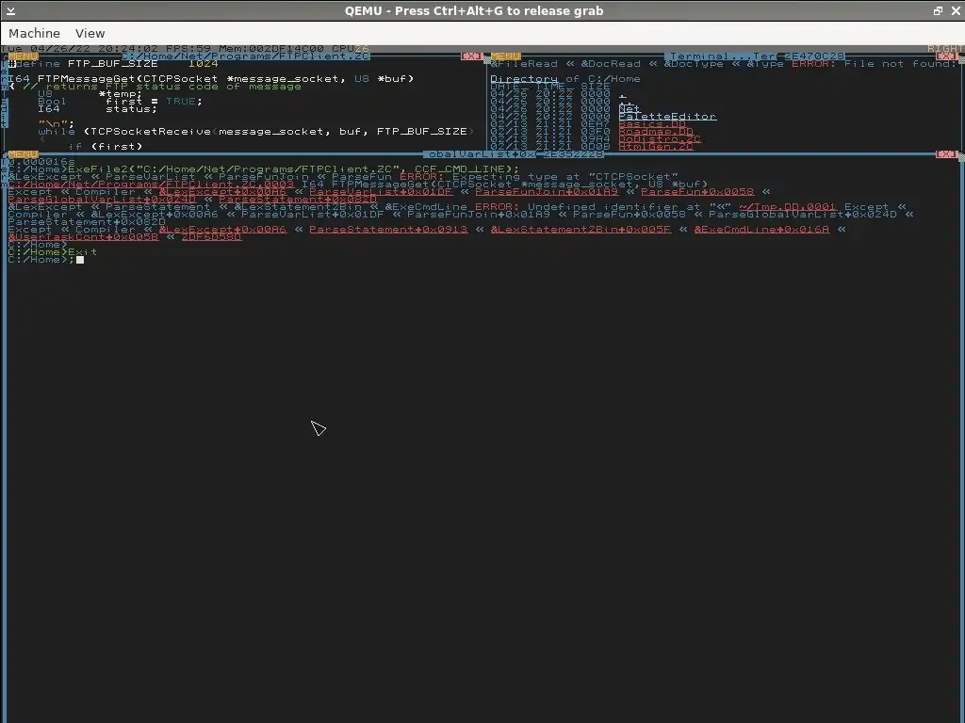
Task: Open the PaletteEditor directory link
Action: coord(667,116)
